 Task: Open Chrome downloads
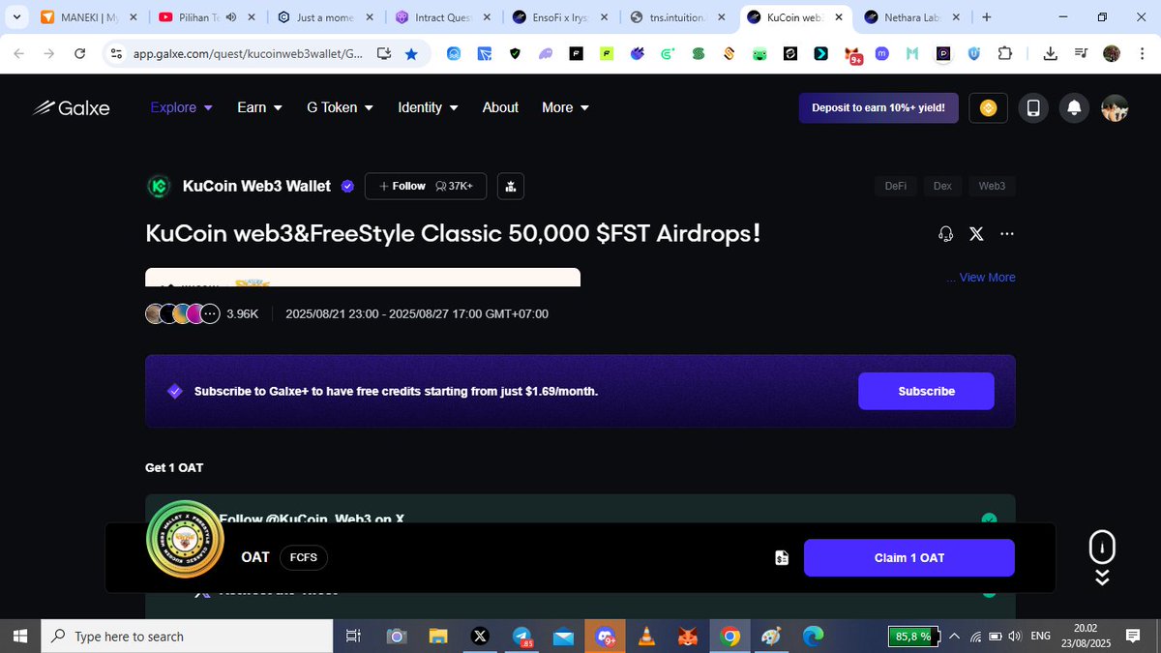[1051, 54]
